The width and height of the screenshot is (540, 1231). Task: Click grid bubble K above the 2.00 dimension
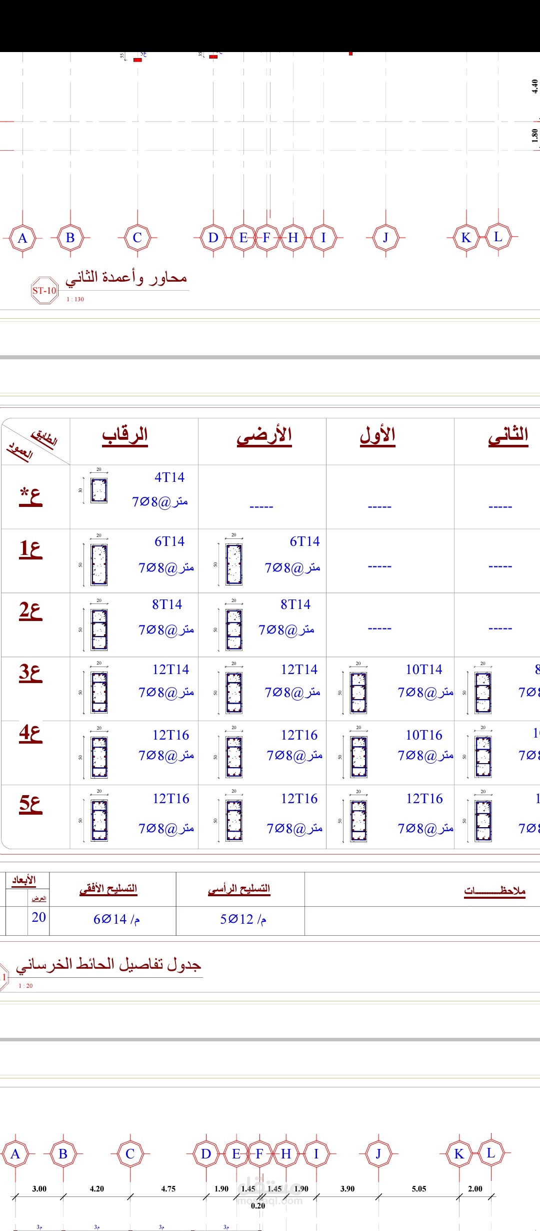pyautogui.click(x=459, y=1154)
